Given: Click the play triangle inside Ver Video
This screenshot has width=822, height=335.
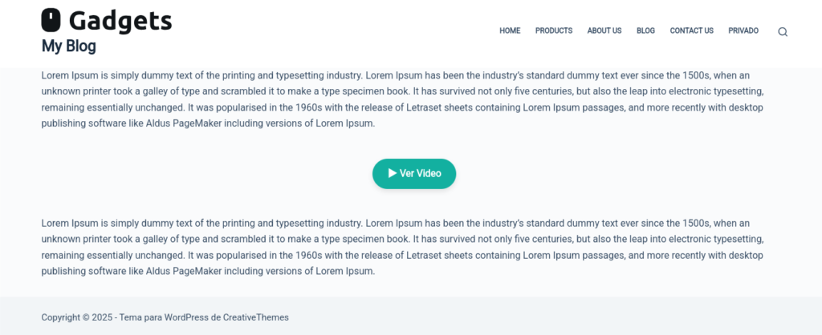Looking at the screenshot, I should point(392,173).
